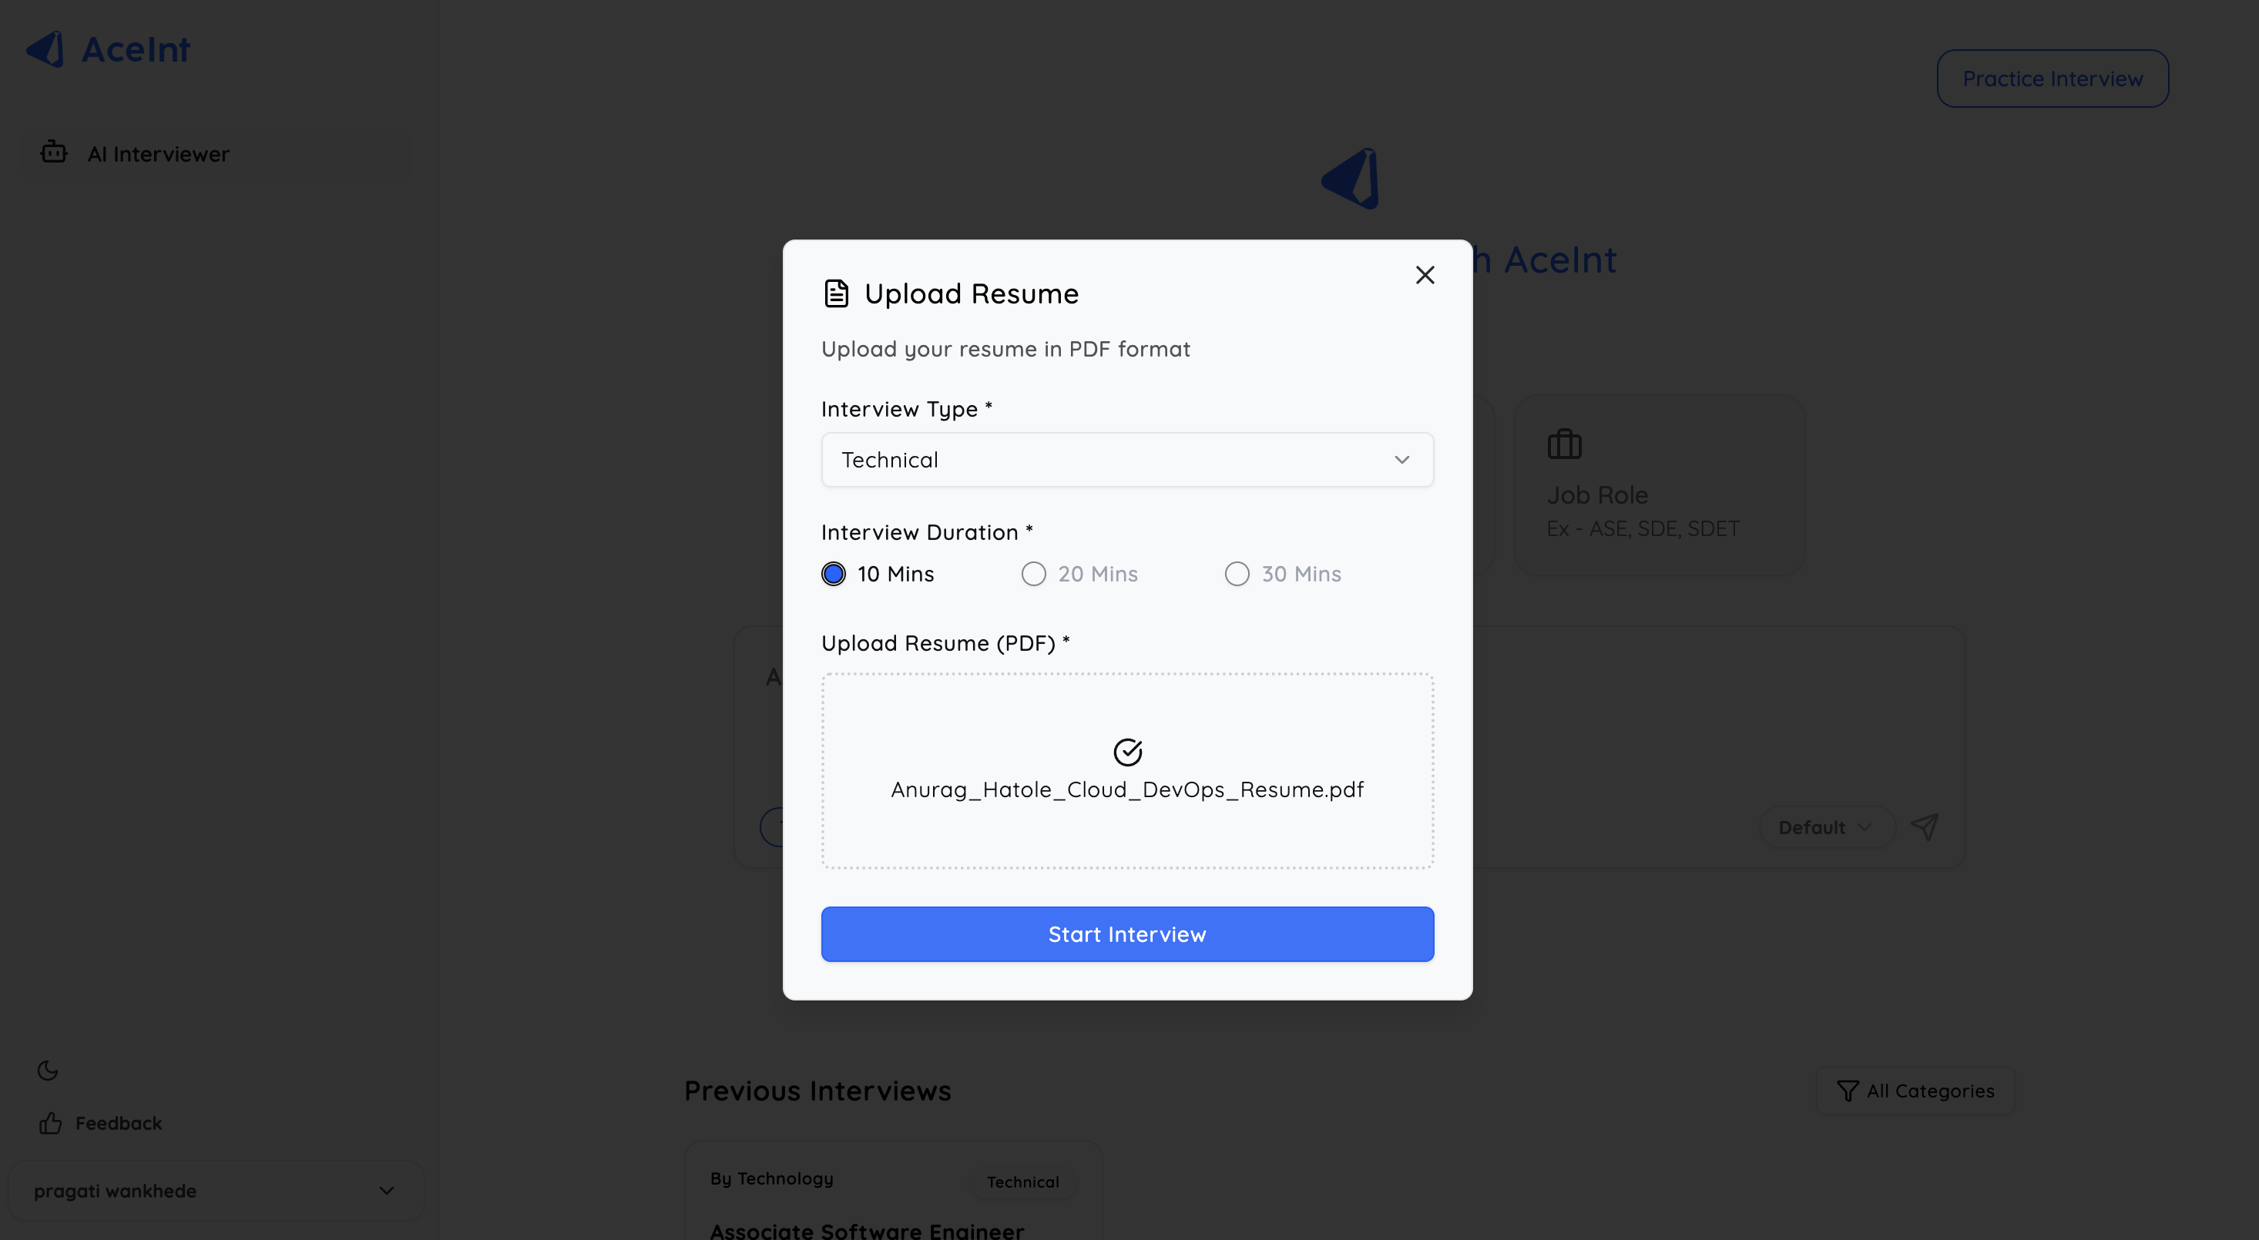The image size is (2259, 1240).
Task: Click the large AceInt logo in the main page
Action: click(1351, 179)
